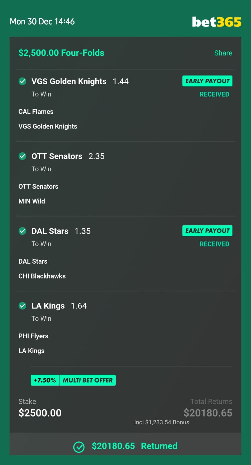Click Early Payout badge for Golden Knights
251x465 pixels.
click(207, 81)
